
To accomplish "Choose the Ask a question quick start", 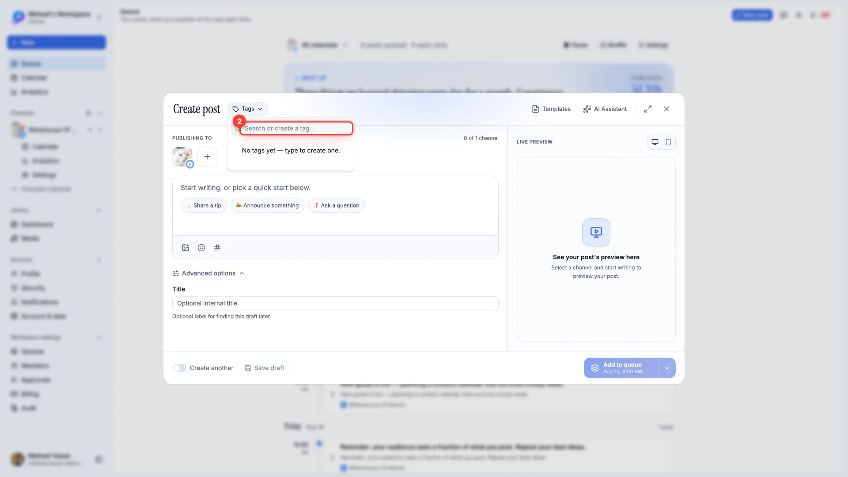I will (337, 205).
